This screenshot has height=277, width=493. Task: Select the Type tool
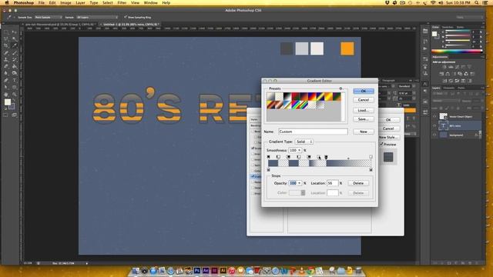point(14,80)
